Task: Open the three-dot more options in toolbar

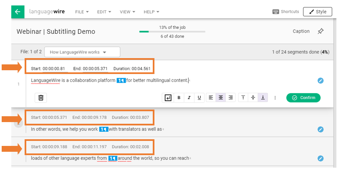Action: (x=275, y=98)
